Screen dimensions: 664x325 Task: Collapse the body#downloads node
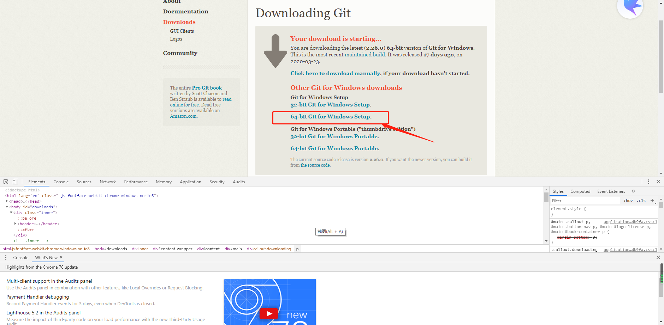click(x=7, y=207)
